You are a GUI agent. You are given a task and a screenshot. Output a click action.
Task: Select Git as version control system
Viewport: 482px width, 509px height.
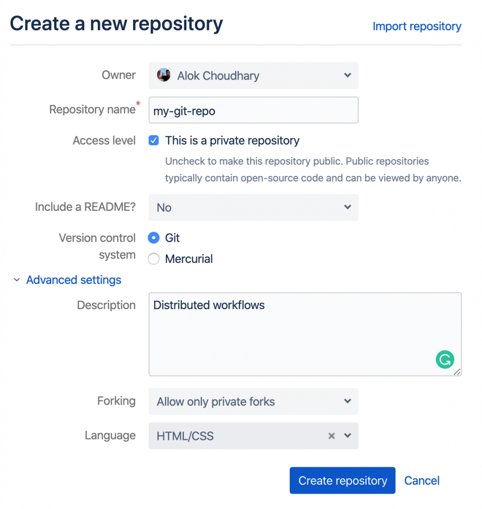pyautogui.click(x=154, y=238)
